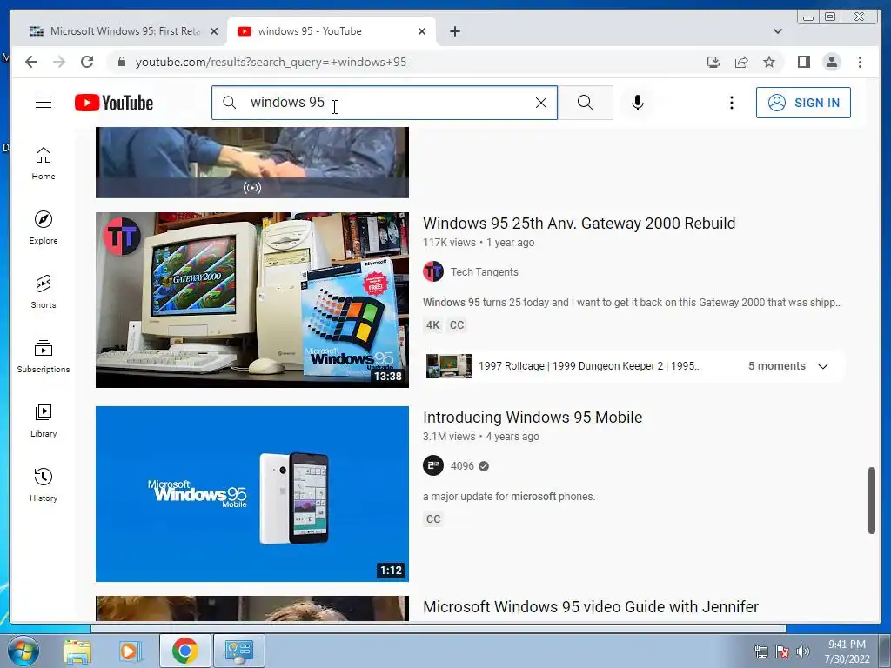The height and width of the screenshot is (668, 891).
Task: Open Windows 95 25th Anv. Gateway 2000 Rebuild
Action: [x=579, y=224]
